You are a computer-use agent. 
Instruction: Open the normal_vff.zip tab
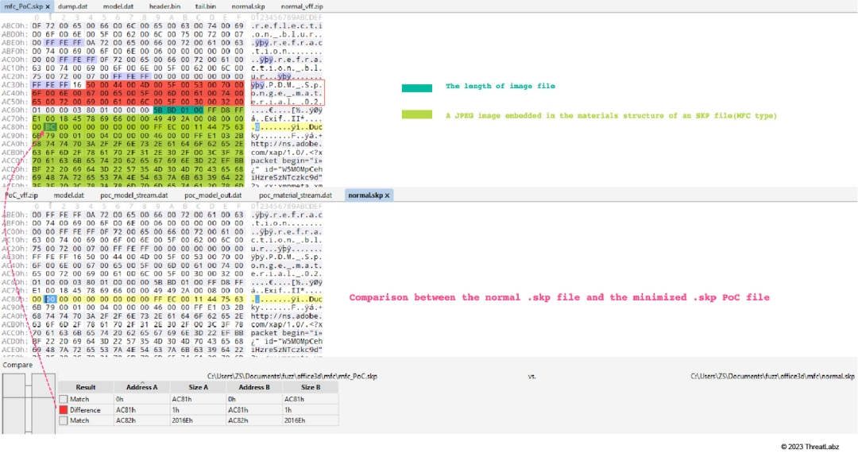[x=302, y=6]
